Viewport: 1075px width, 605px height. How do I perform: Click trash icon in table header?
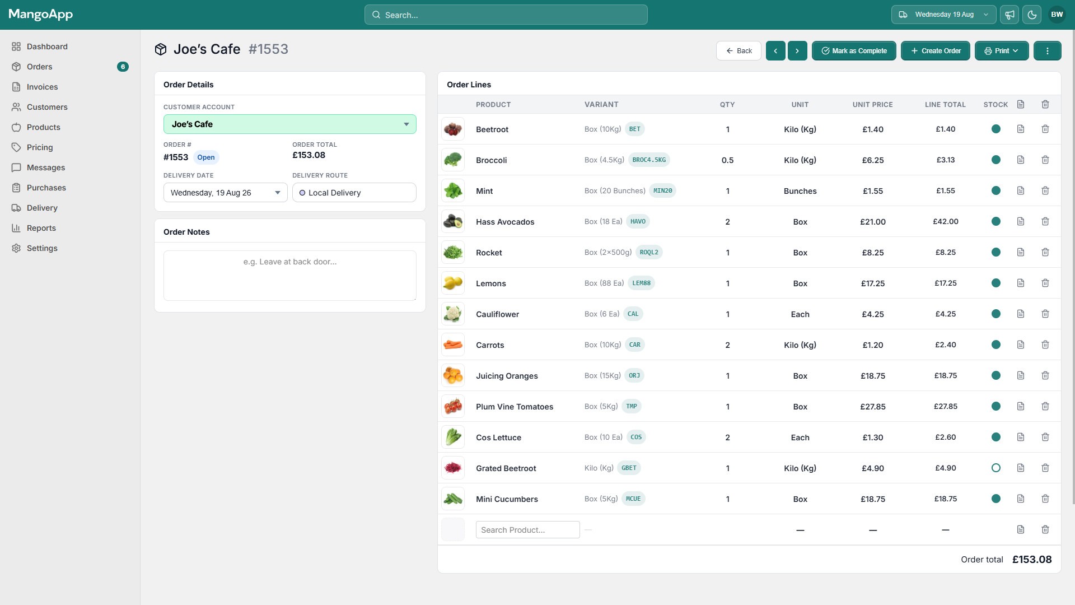1045,104
